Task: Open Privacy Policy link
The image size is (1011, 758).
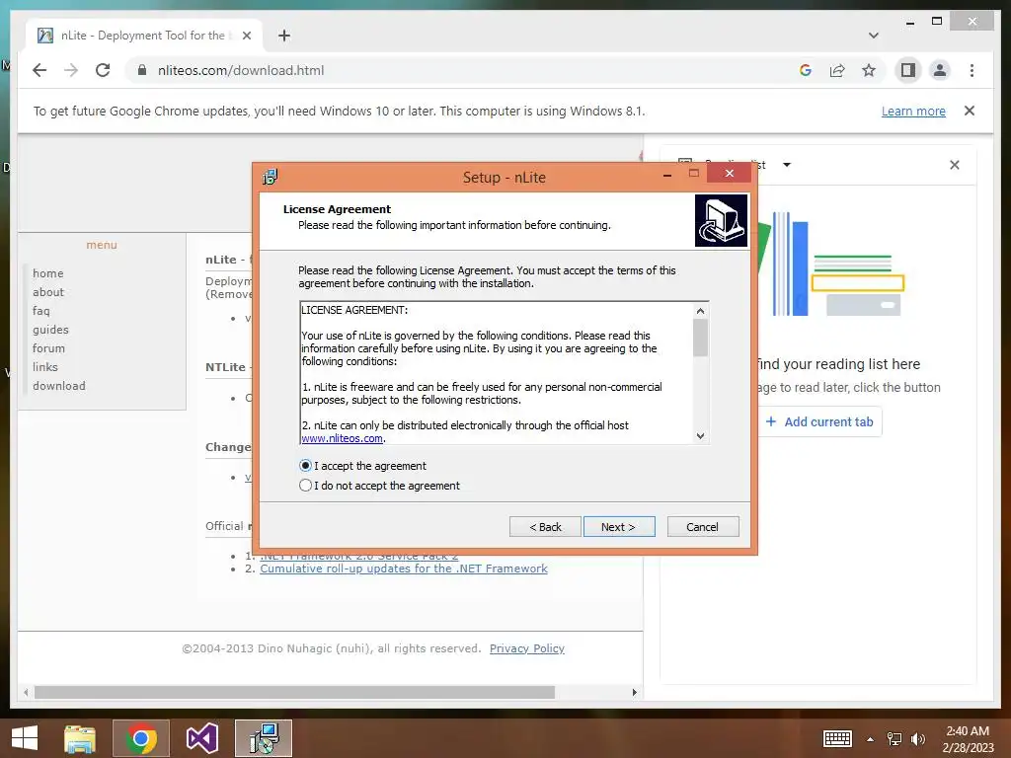Action: 527,648
